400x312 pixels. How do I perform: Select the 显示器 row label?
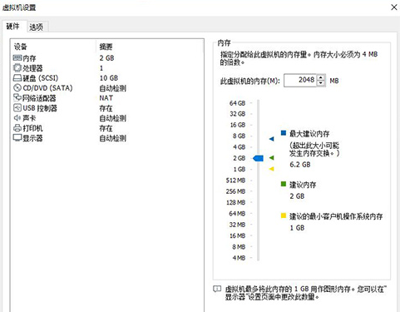[32, 138]
